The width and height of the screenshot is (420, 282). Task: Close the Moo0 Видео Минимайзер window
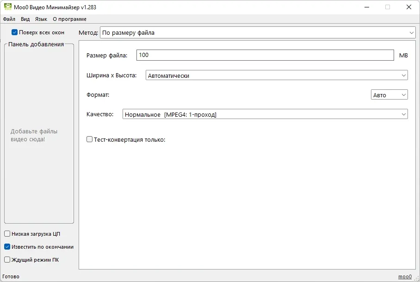pyautogui.click(x=409, y=7)
